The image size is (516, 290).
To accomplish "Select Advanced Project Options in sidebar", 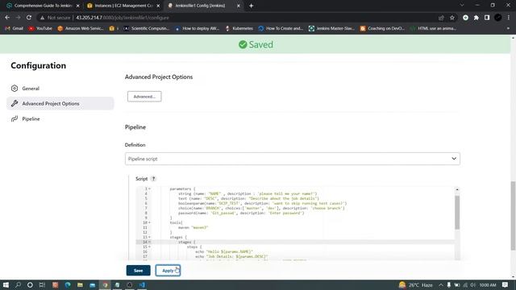I will pyautogui.click(x=60, y=104).
